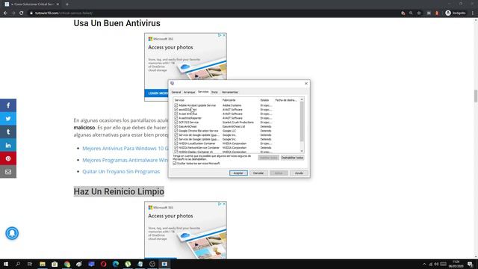This screenshot has width=478, height=269.
Task: Uncheck the EasyAntiCheat service
Action: [176, 126]
